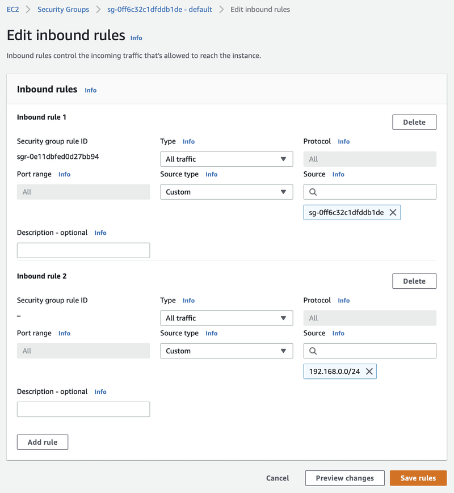Click Add rule button
454x493 pixels.
43,442
